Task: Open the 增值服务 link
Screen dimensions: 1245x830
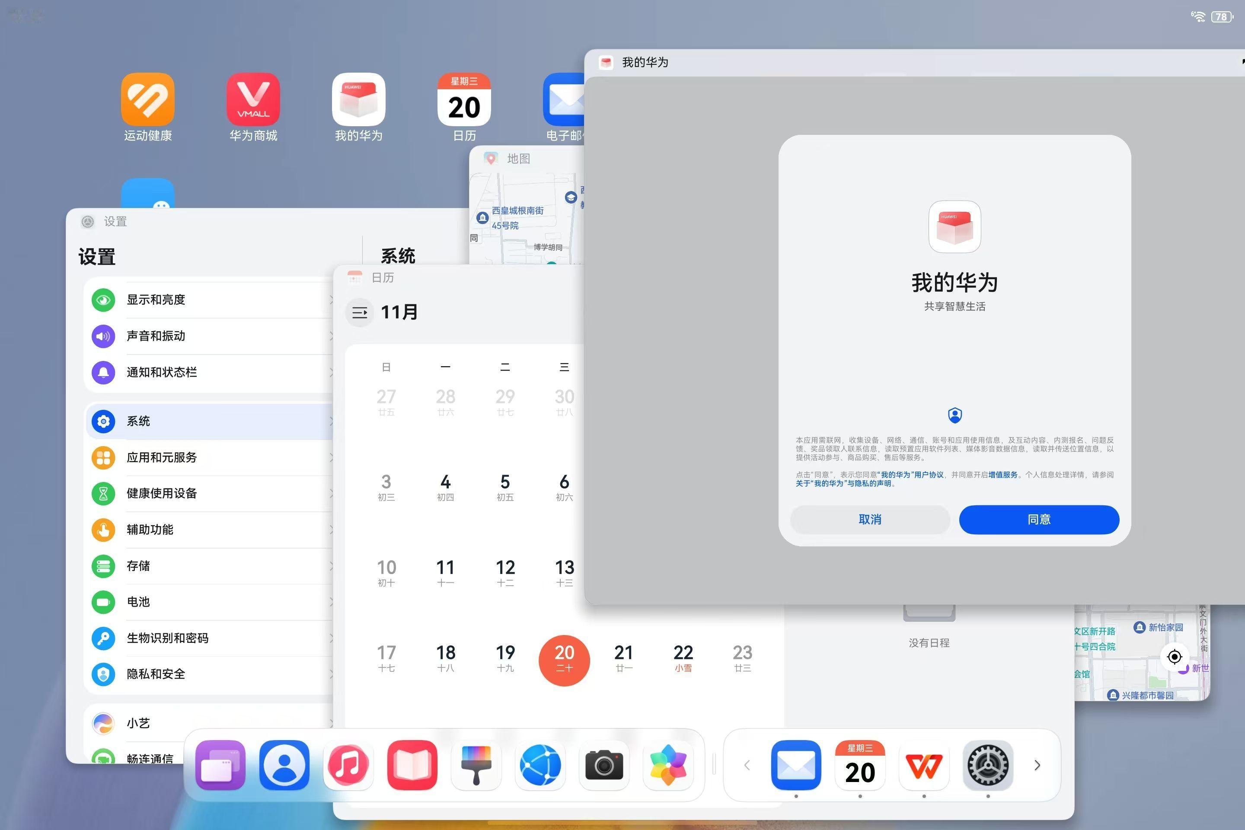Action: [1003, 475]
